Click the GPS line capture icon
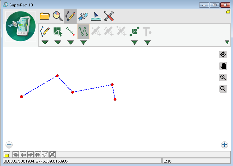 (109, 31)
